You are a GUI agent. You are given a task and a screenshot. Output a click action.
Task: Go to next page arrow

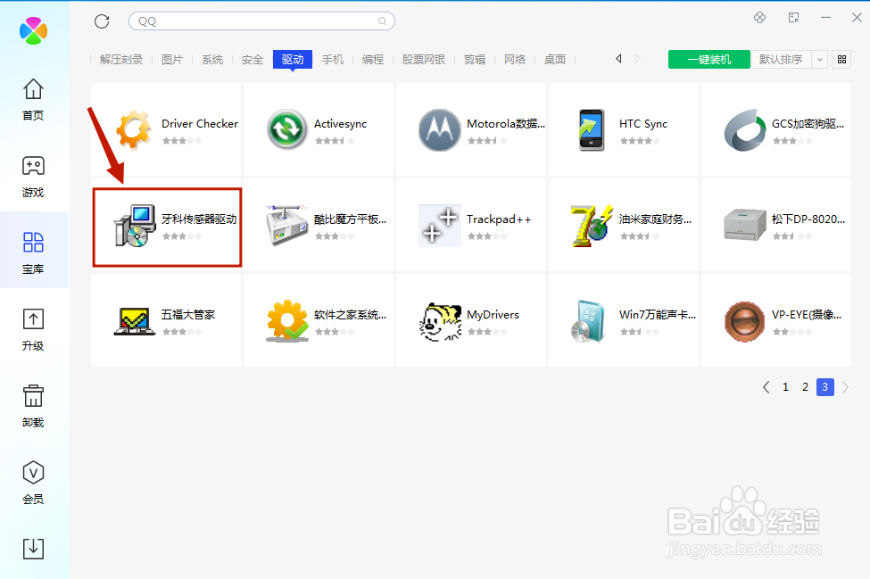pos(845,387)
